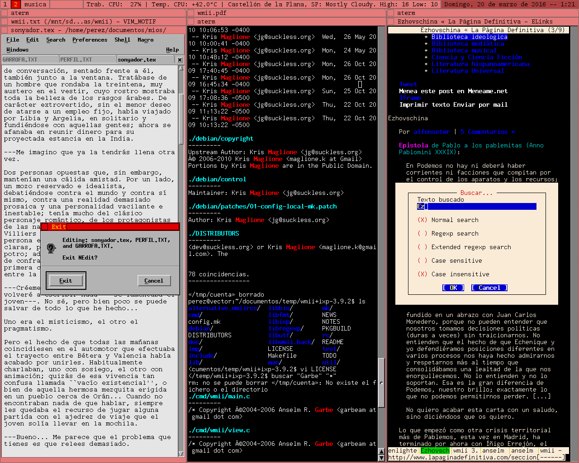The height and width of the screenshot is (463, 579).
Task: Open the Ciencia y Ciencia Ficción link
Action: (x=476, y=57)
